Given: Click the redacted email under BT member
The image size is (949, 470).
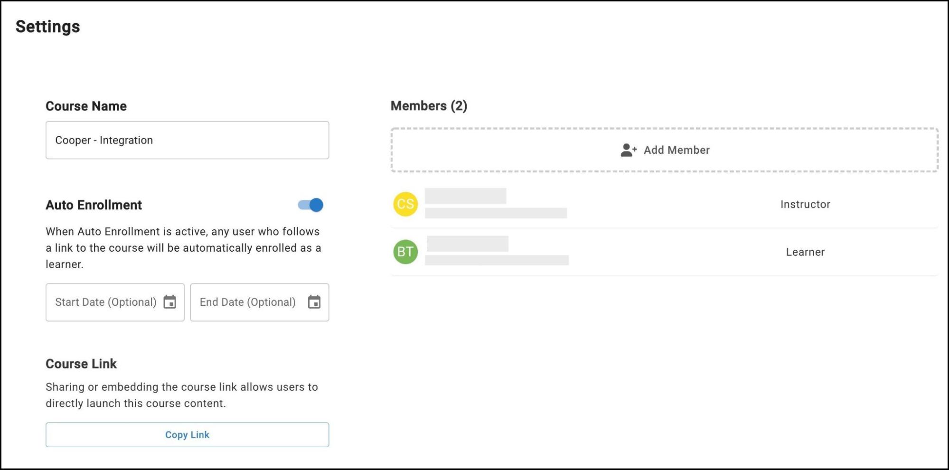Looking at the screenshot, I should tap(497, 260).
